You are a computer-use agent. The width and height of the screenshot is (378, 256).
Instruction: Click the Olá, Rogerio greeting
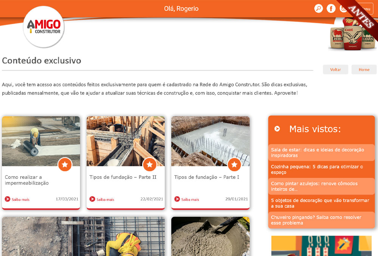tap(181, 9)
